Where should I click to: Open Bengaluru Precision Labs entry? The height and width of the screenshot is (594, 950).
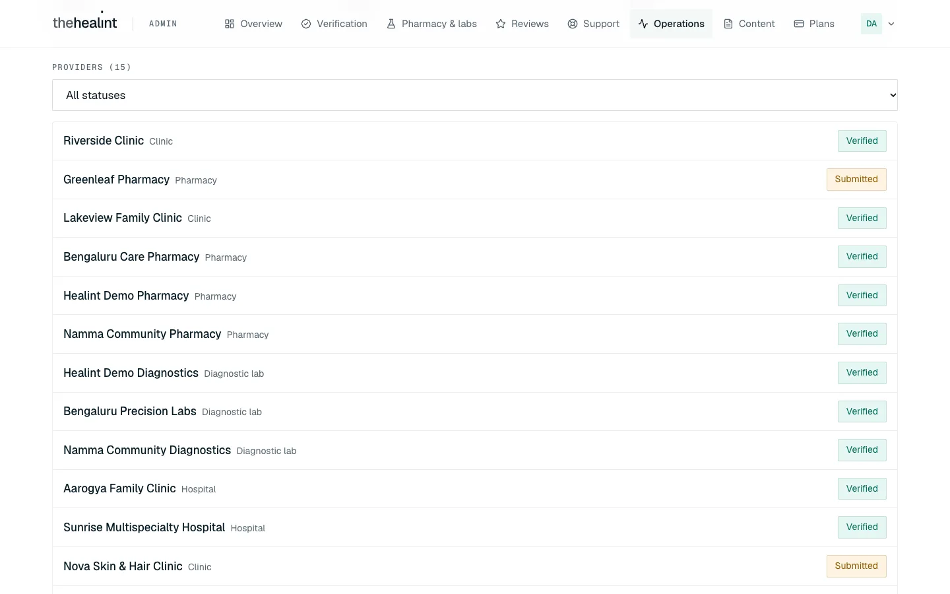pyautogui.click(x=475, y=412)
